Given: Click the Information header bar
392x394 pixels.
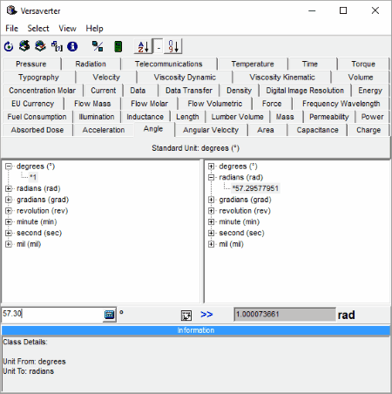Looking at the screenshot, I should click(196, 330).
